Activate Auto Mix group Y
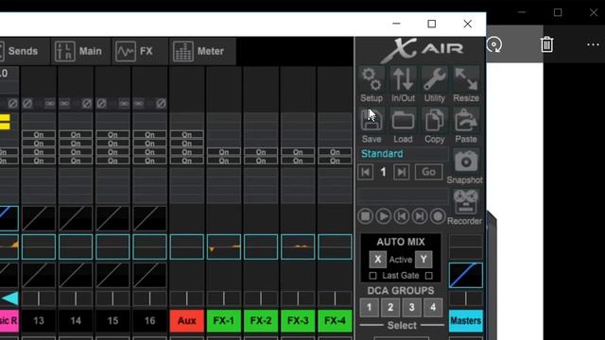Image resolution: width=605 pixels, height=340 pixels. tap(423, 260)
